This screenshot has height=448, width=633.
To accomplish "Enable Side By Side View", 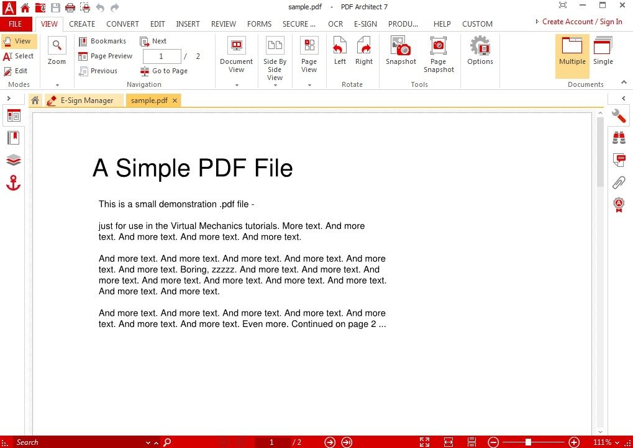I will (x=275, y=58).
